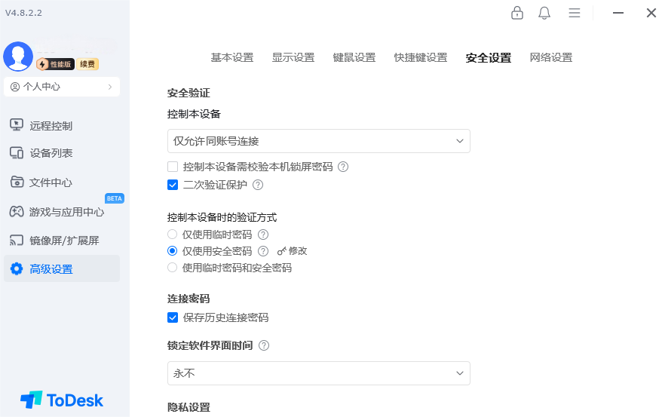Open Remote Control (远程控制) in sidebar
Image resolution: width=662 pixels, height=417 pixels.
[x=51, y=126]
